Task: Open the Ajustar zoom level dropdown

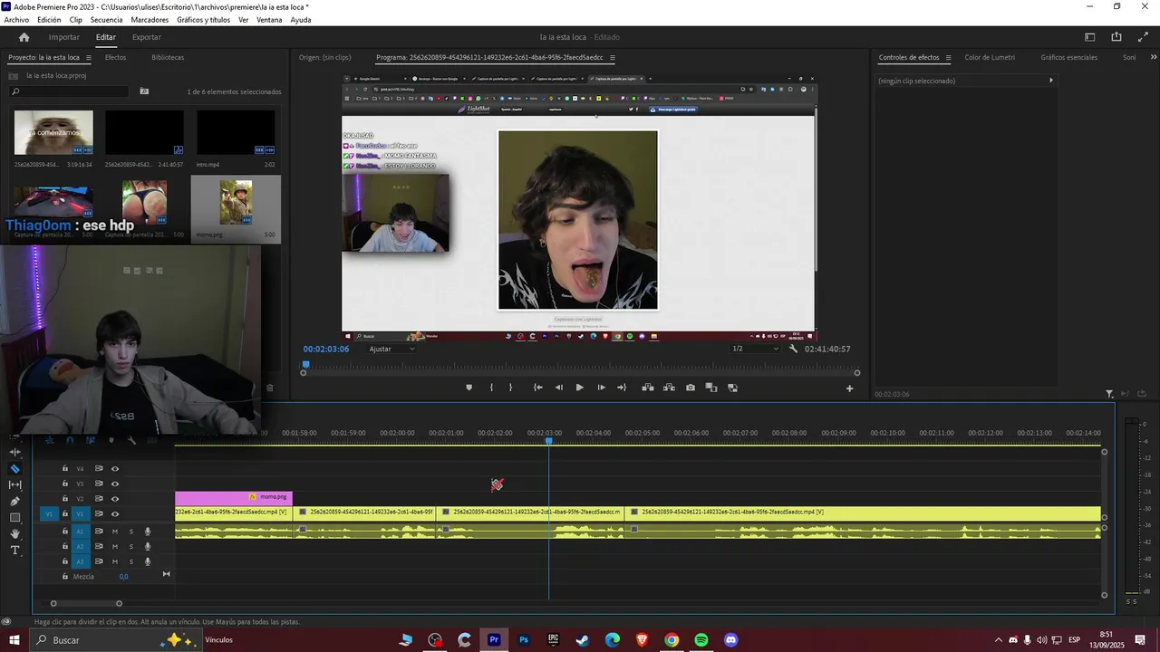Action: click(392, 349)
